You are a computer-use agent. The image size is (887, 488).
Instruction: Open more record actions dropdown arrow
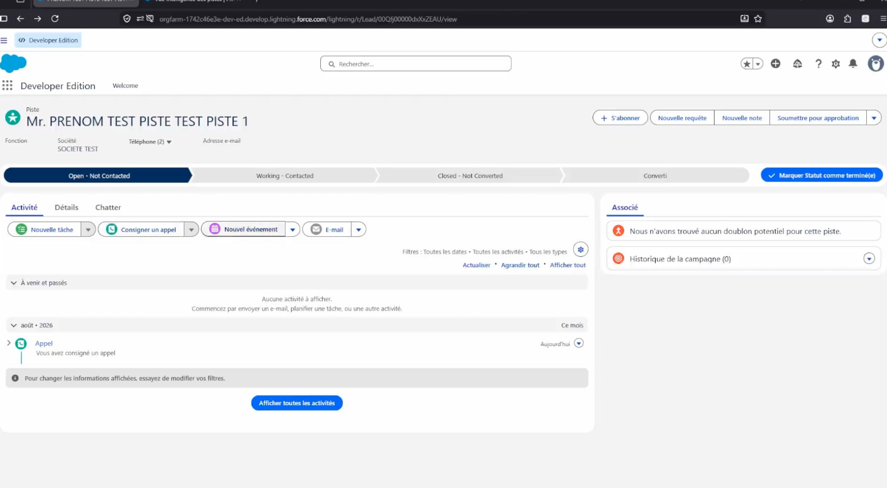coord(874,118)
